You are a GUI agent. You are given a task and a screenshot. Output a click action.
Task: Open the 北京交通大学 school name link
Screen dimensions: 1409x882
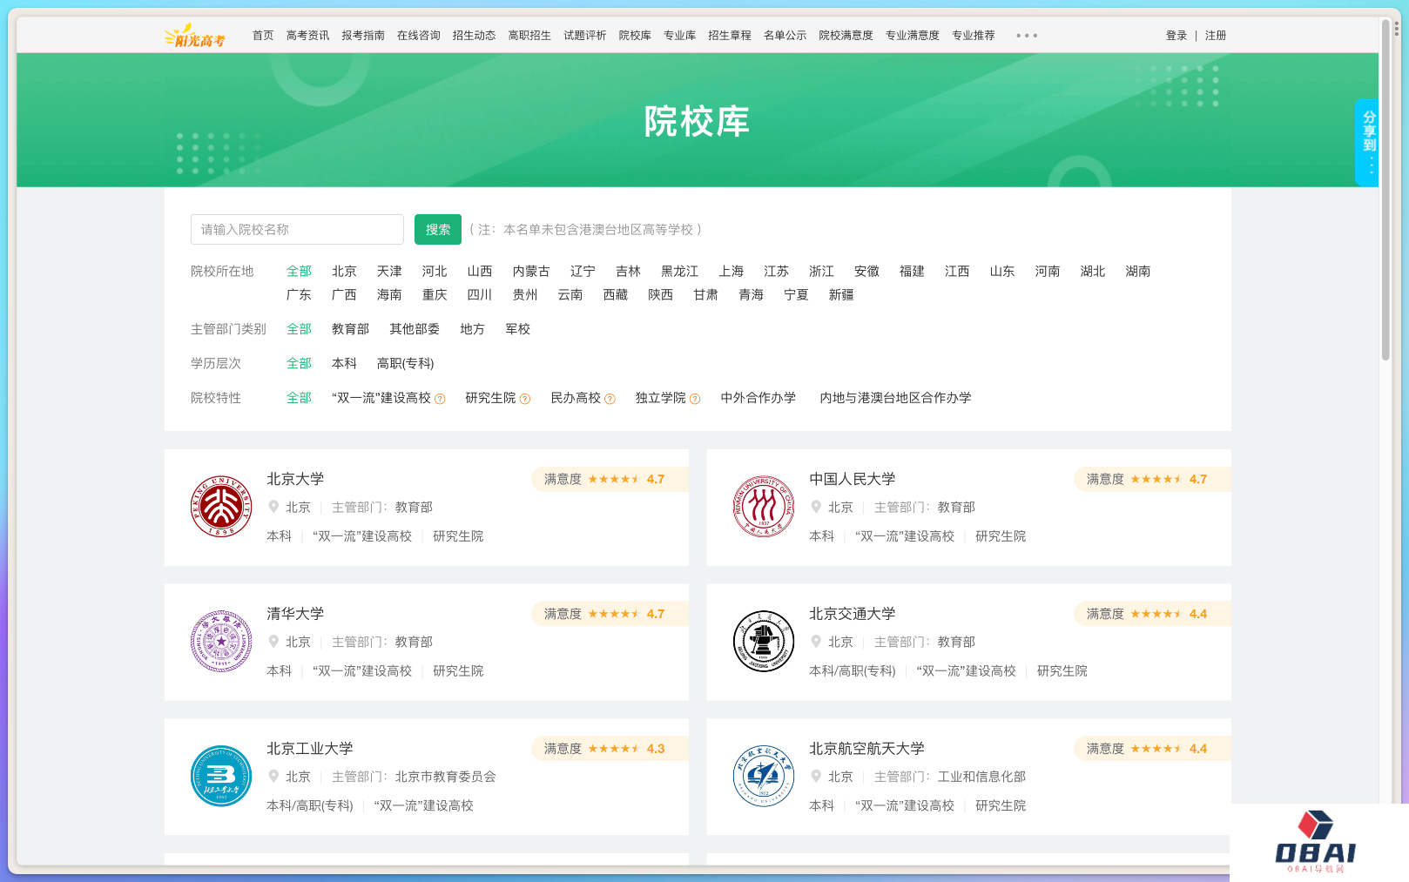pos(853,614)
